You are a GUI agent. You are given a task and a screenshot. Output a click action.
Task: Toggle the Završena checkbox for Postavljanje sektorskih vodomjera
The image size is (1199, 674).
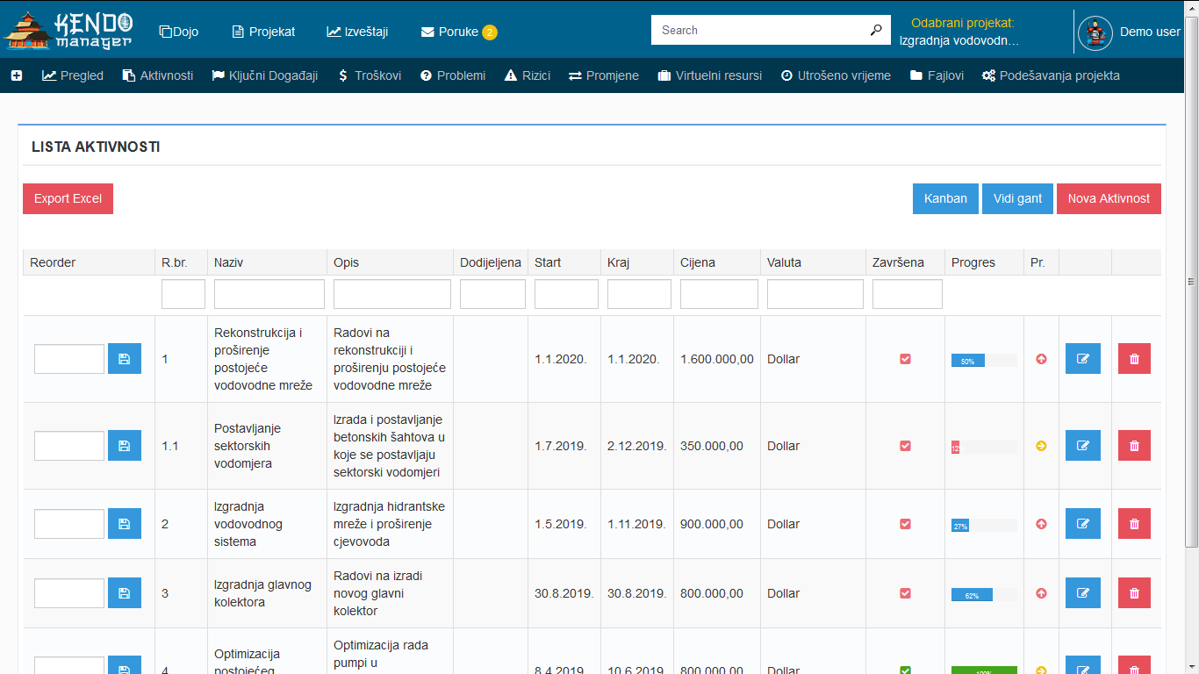[x=905, y=446]
